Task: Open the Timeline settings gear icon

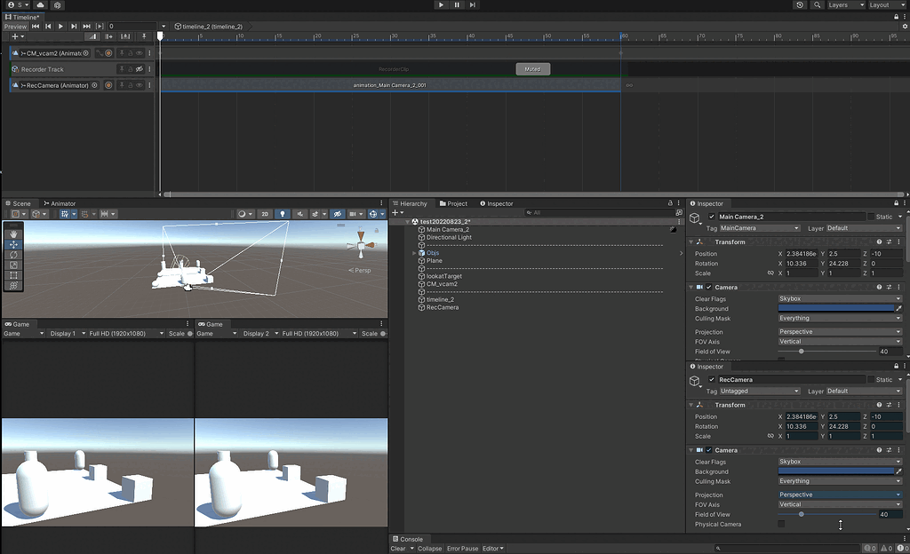Action: coord(905,26)
